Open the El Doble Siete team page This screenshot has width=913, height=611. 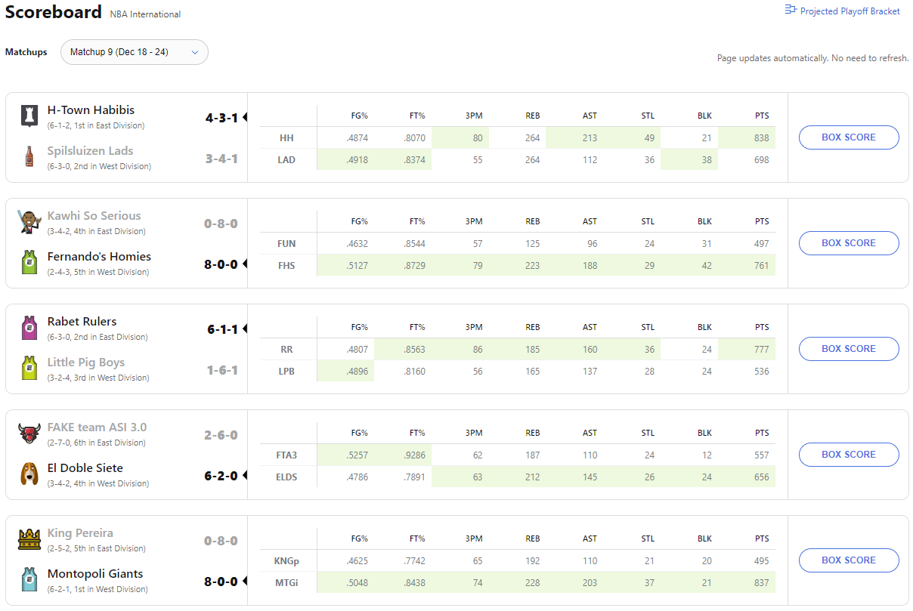(x=85, y=468)
